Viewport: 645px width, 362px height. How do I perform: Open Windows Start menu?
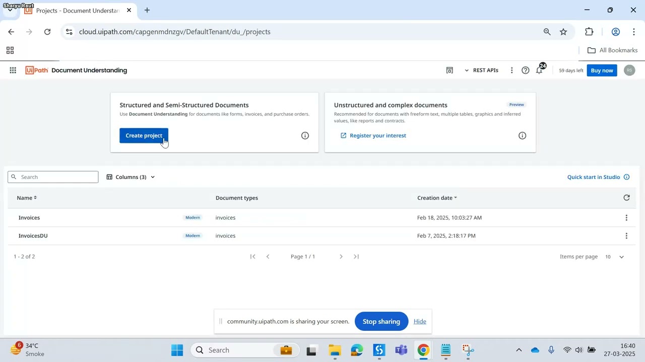[x=177, y=350]
